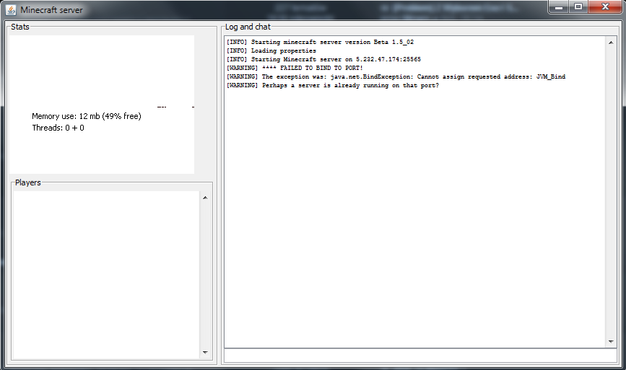Click log line "Starting minecraft server version Beta 1.5_02"
Screen dimensions: 626x370
point(320,43)
